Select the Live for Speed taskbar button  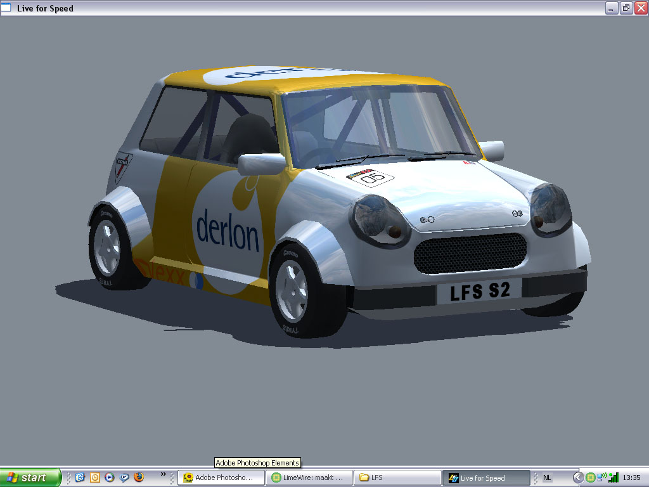coord(486,477)
